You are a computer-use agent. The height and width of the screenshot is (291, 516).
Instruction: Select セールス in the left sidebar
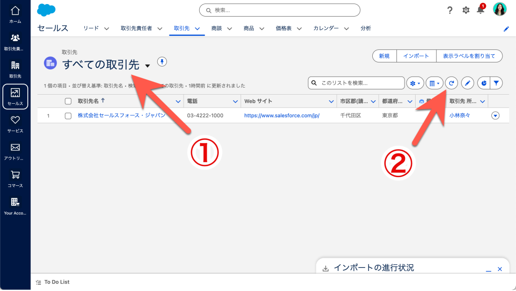point(15,97)
